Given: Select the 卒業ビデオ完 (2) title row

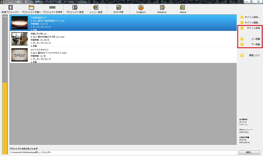Looking at the screenshot, I should (x=123, y=39).
